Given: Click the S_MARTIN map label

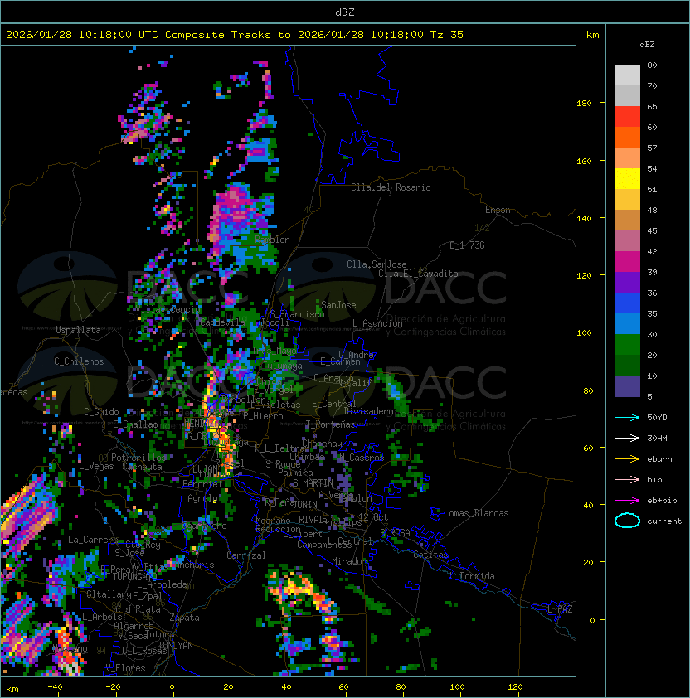Looking at the screenshot, I should click(313, 483).
